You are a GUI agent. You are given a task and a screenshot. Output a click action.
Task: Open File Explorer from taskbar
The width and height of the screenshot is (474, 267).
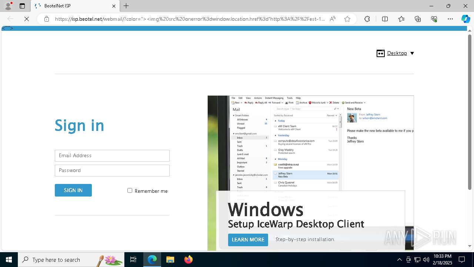[x=170, y=260]
